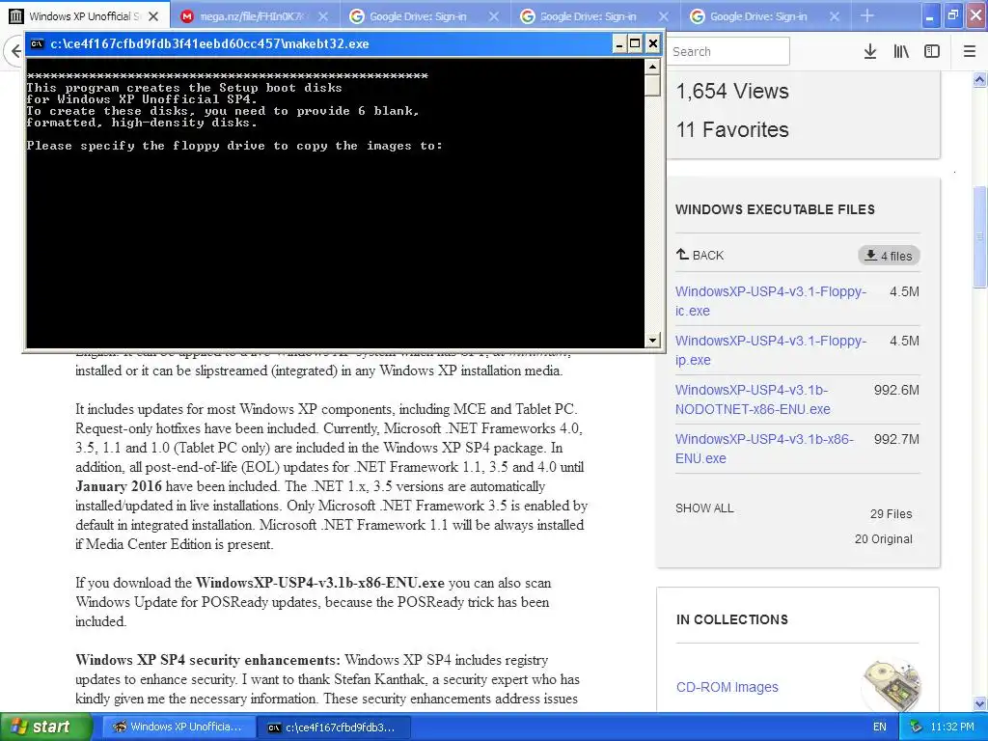The width and height of the screenshot is (988, 741).
Task: Click the WINDOWS EXECUTABLE FILES heading
Action: (775, 209)
